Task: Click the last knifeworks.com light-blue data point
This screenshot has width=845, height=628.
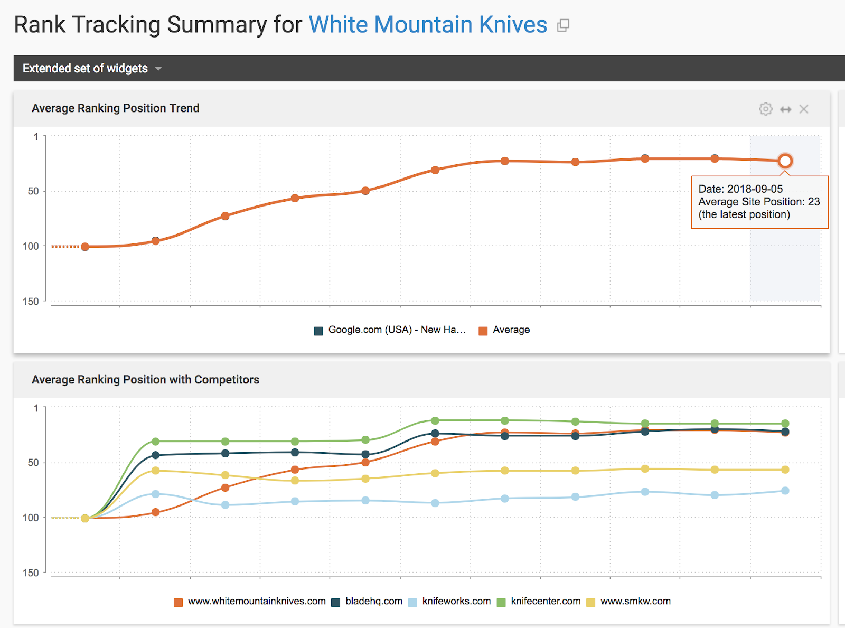Action: click(785, 491)
